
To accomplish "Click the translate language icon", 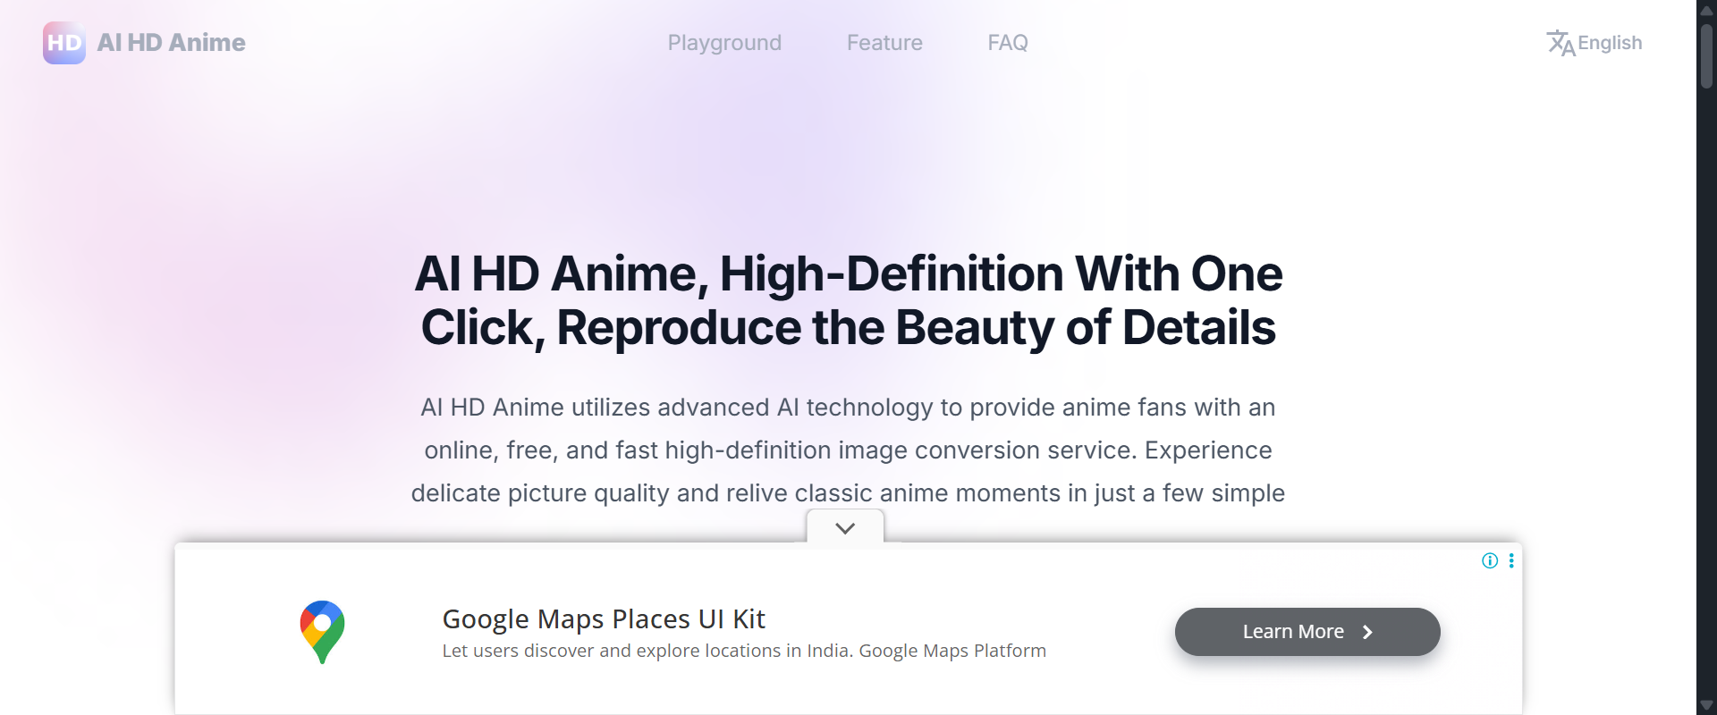I will pyautogui.click(x=1561, y=43).
